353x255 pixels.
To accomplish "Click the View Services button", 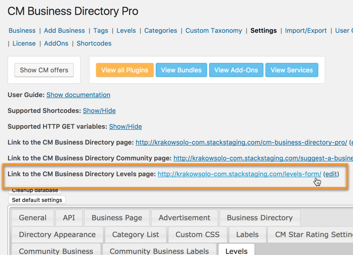I will [292, 70].
